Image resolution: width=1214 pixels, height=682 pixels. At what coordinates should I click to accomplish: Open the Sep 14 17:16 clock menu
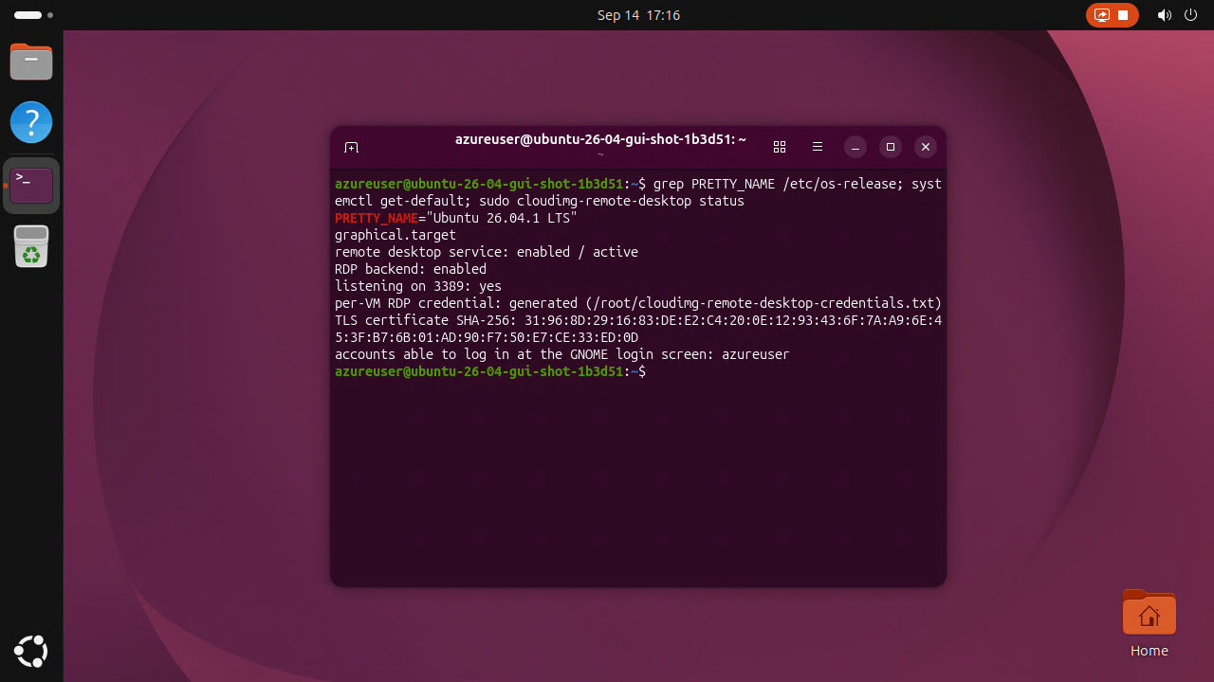coord(638,15)
